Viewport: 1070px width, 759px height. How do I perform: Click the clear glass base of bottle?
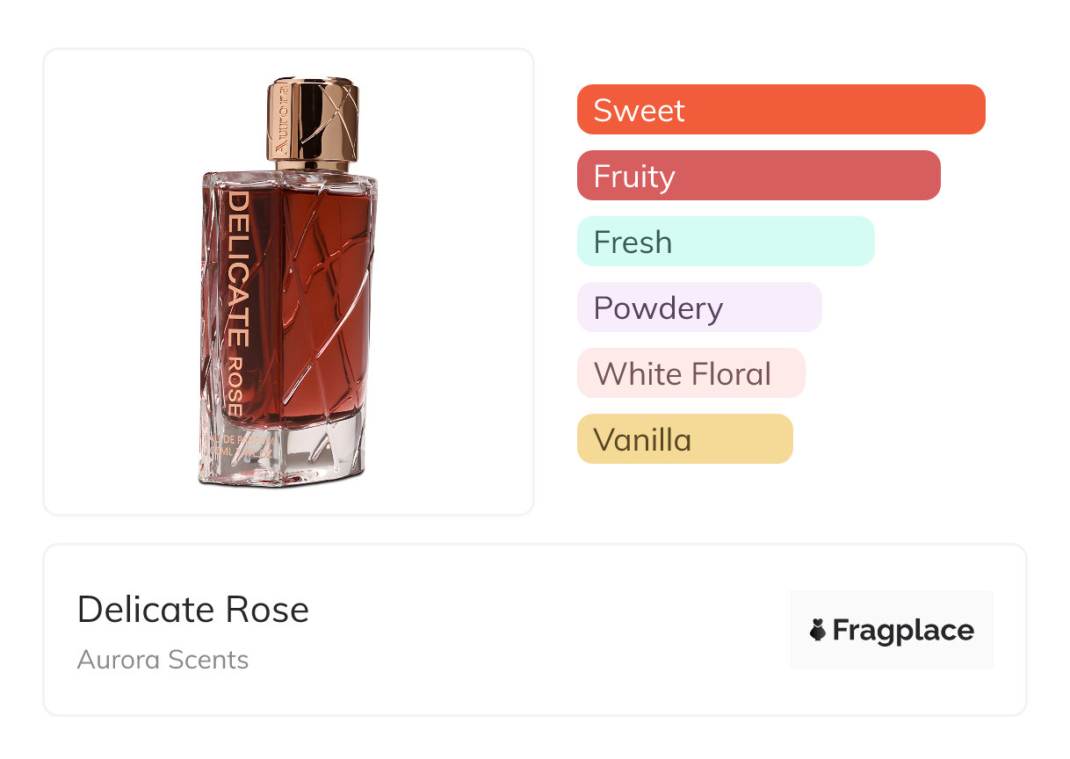290,452
